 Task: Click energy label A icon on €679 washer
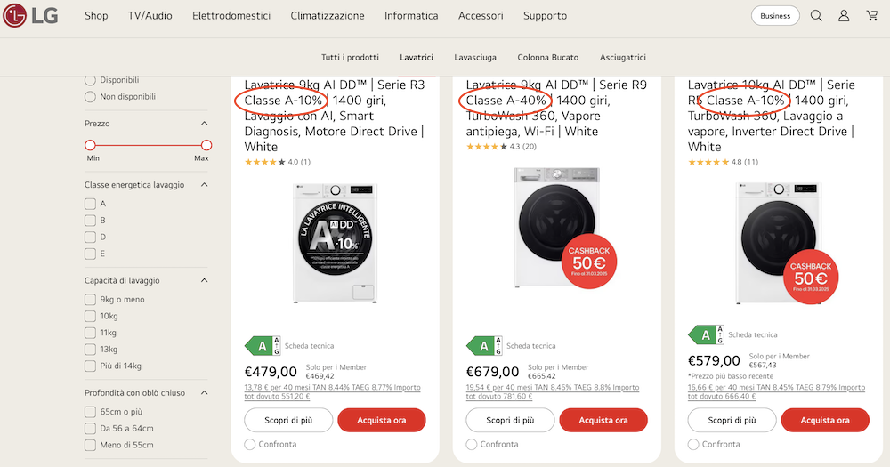[484, 345]
